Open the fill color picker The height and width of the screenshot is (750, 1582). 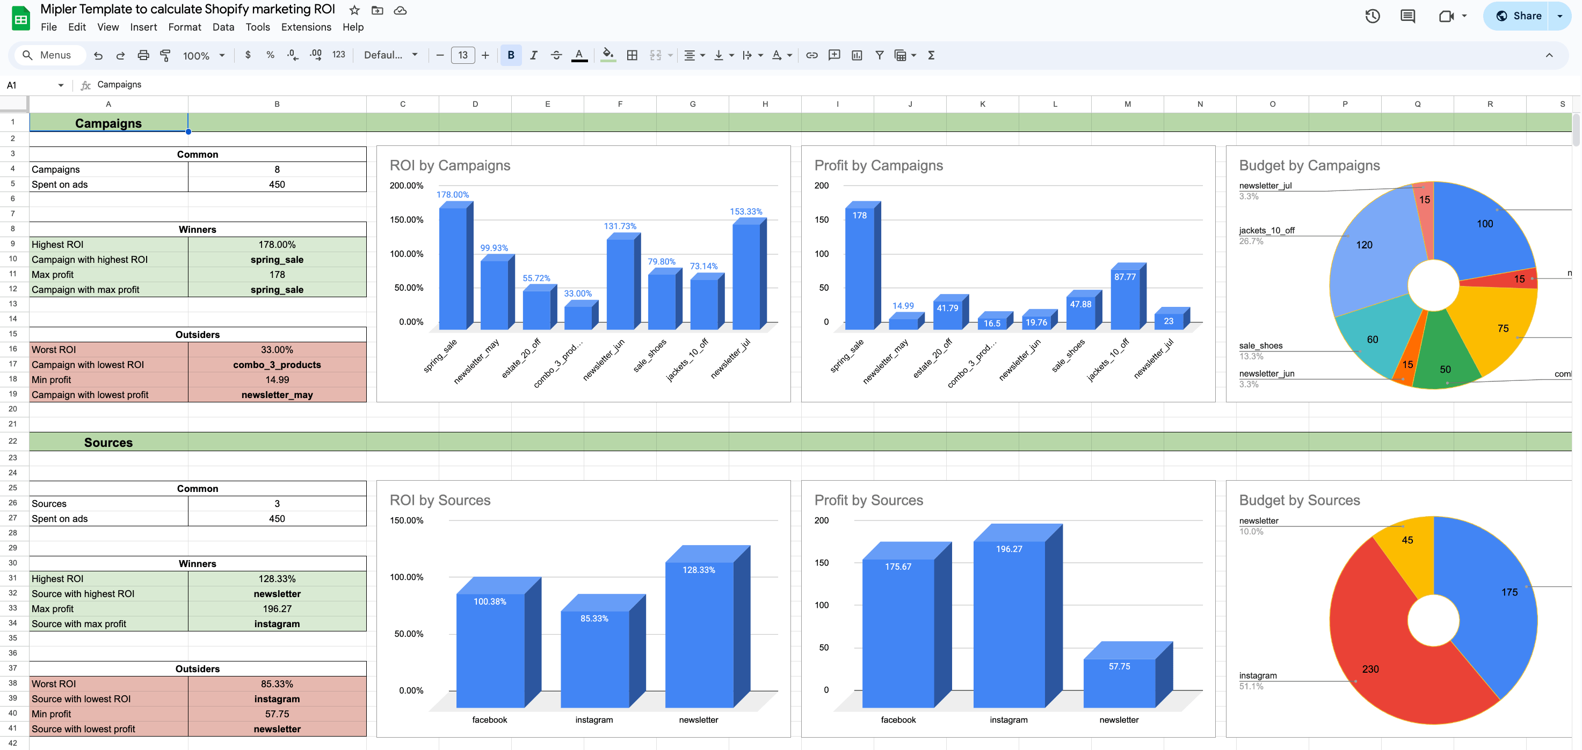(607, 55)
